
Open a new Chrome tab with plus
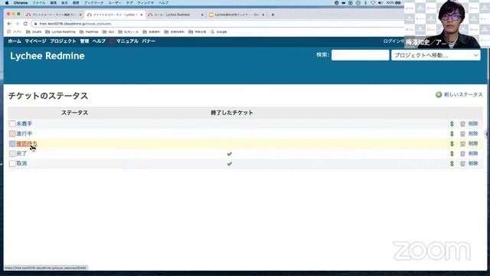[x=273, y=15]
